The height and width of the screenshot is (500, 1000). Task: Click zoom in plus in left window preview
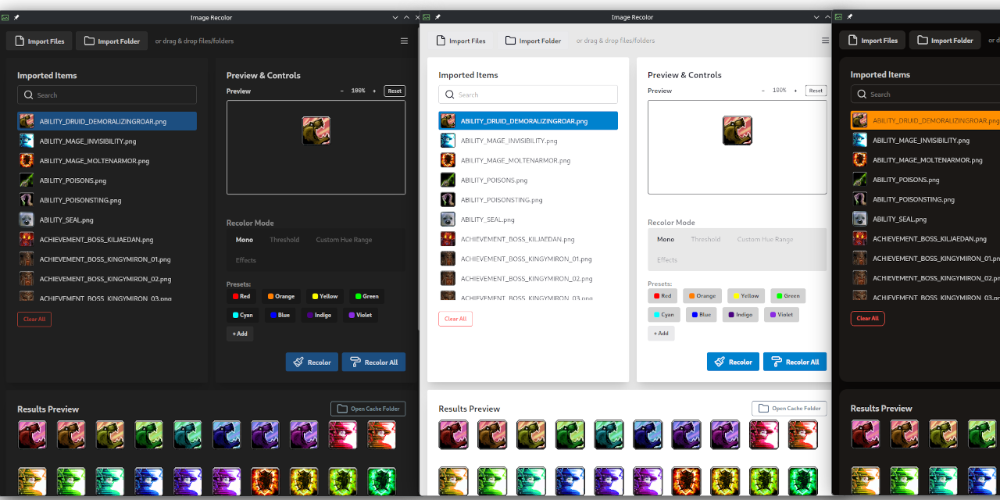[x=374, y=91]
